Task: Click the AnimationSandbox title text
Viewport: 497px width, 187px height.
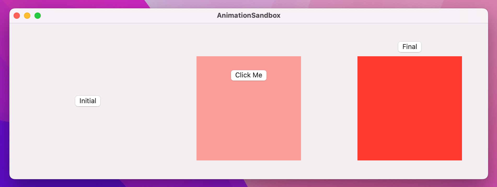Action: coord(248,15)
